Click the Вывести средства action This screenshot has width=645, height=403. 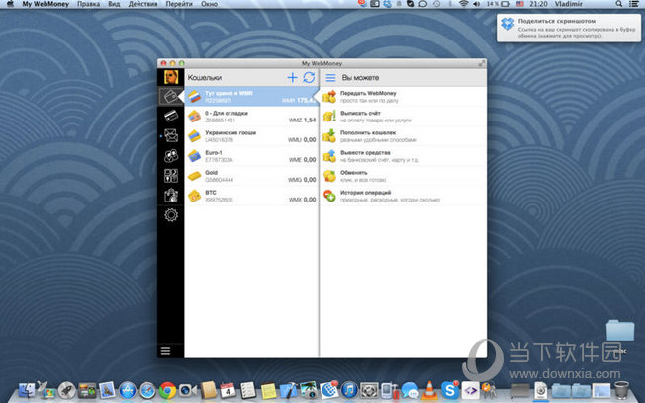tap(404, 156)
